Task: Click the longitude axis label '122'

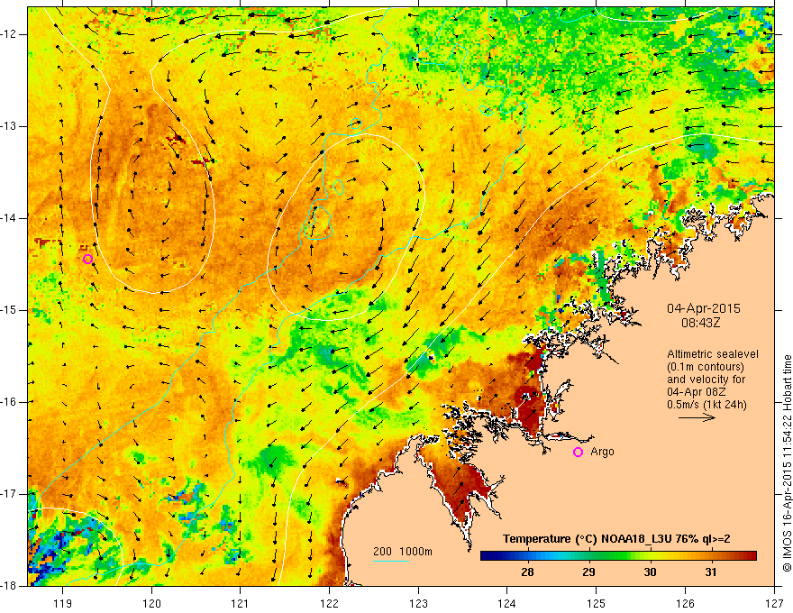Action: [329, 603]
